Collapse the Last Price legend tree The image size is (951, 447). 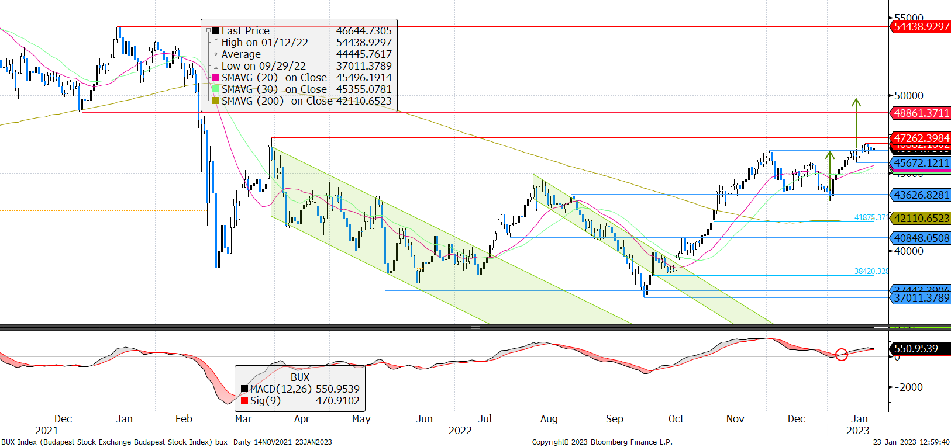point(208,30)
